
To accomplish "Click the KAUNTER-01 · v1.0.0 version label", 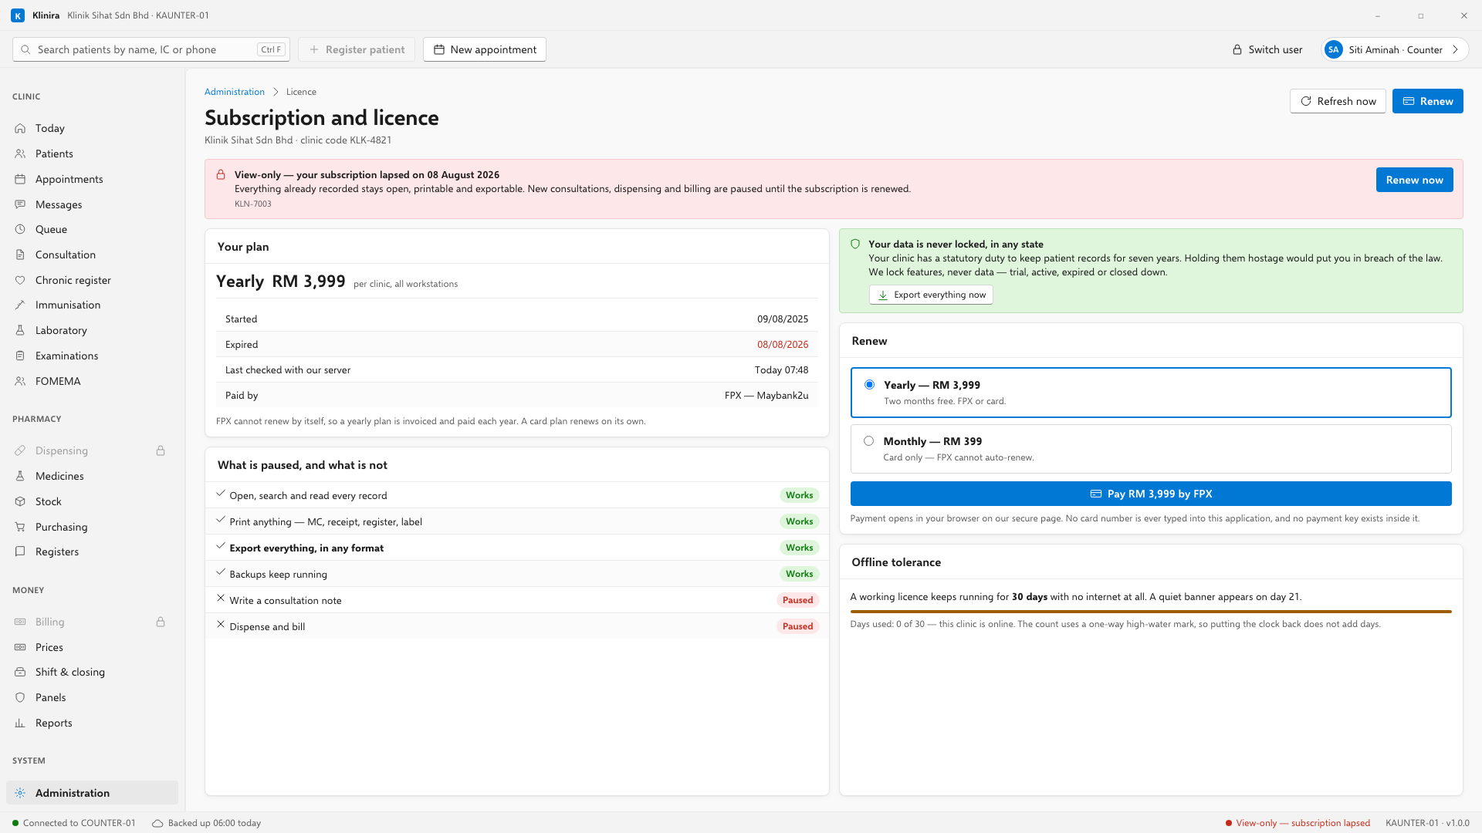I will 1427,823.
